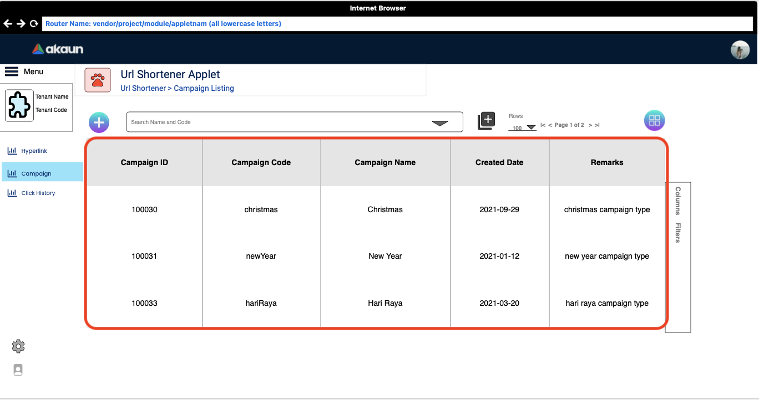Click the Search Name and Code field
Viewport: 759px width, 400px height.
click(x=277, y=122)
